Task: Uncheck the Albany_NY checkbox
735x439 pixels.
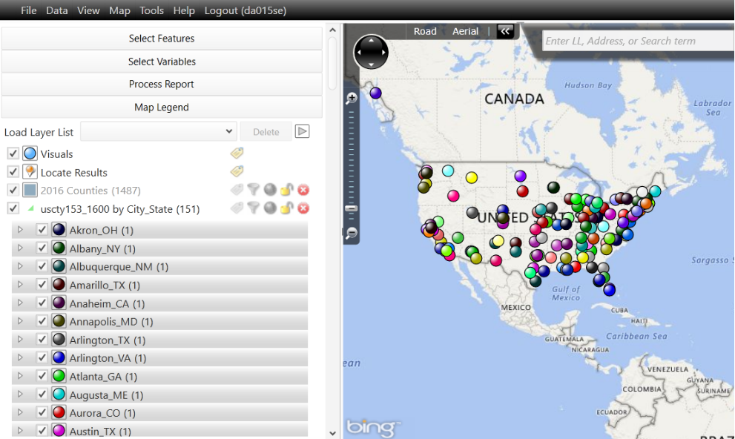Action: 42,248
